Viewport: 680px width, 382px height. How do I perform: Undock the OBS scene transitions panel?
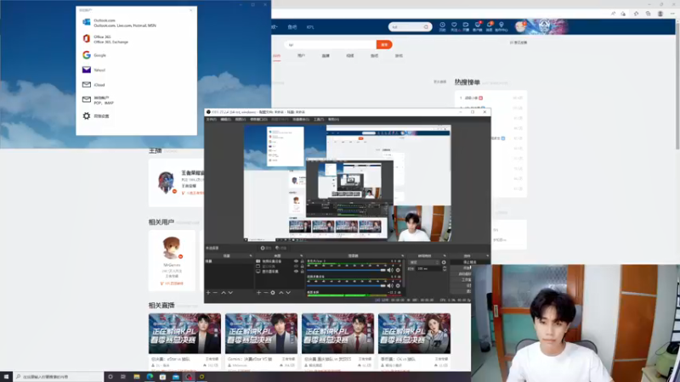[445, 256]
